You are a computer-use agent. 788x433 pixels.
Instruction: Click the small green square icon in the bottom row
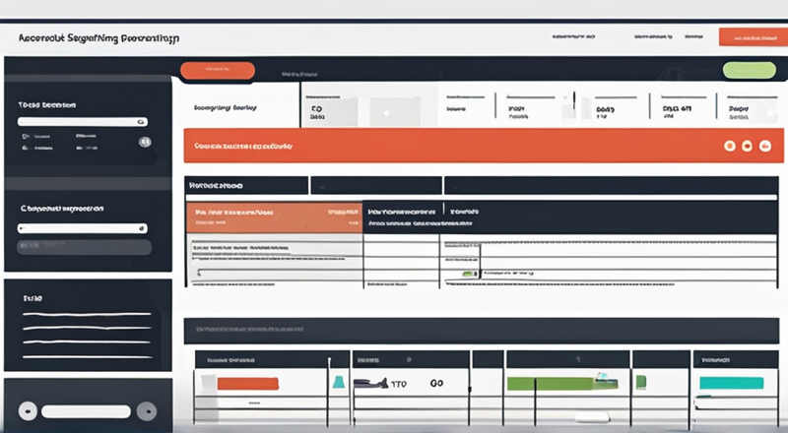(641, 382)
